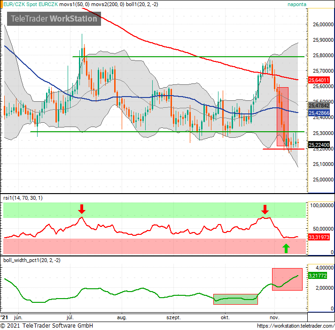The height and width of the screenshot is (330, 335).
Task: Click the 2,00000 Bollinger width axis label
Action: pyautogui.click(x=324, y=288)
